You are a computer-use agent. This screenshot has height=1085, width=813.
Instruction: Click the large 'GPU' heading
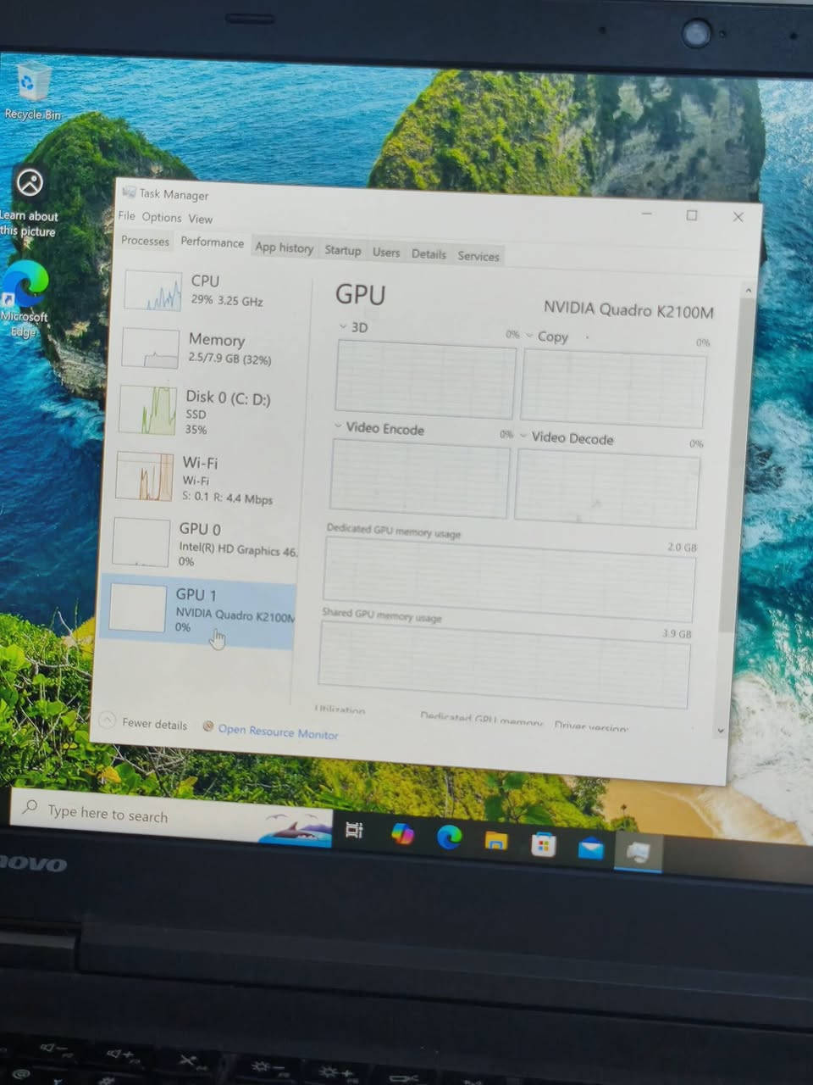[x=360, y=294]
